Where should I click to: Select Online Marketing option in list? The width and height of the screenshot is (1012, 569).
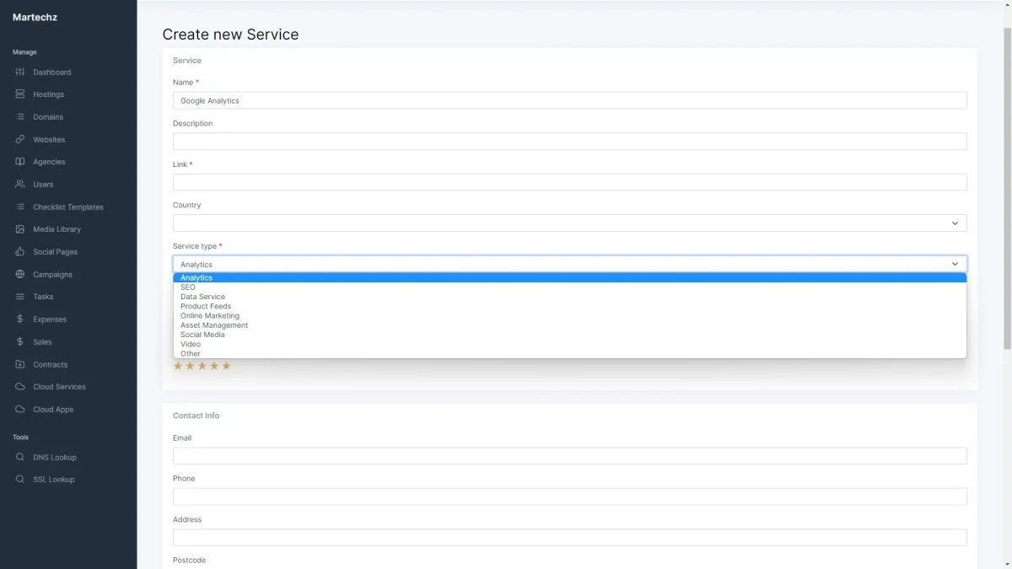click(x=210, y=316)
